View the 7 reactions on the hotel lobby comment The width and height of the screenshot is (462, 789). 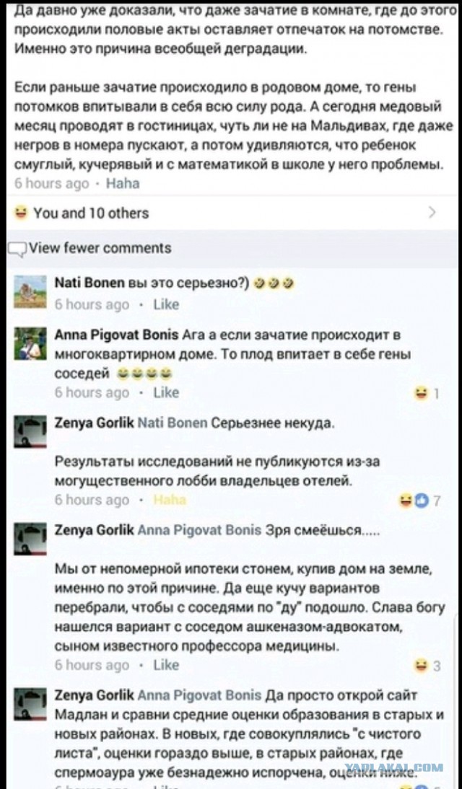[421, 501]
